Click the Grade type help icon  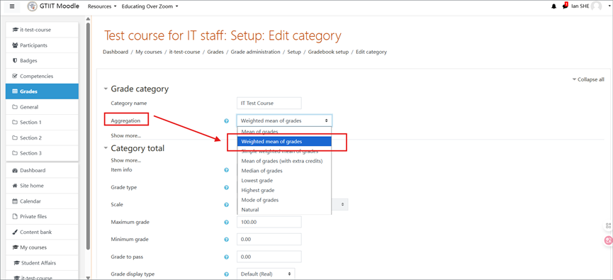(226, 188)
